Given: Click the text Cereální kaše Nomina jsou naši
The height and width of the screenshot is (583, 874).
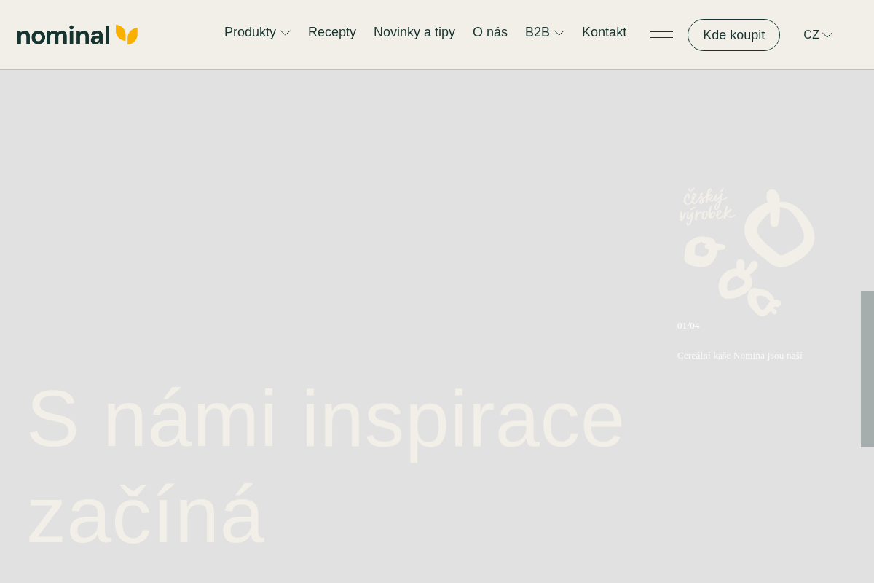Looking at the screenshot, I should [740, 356].
